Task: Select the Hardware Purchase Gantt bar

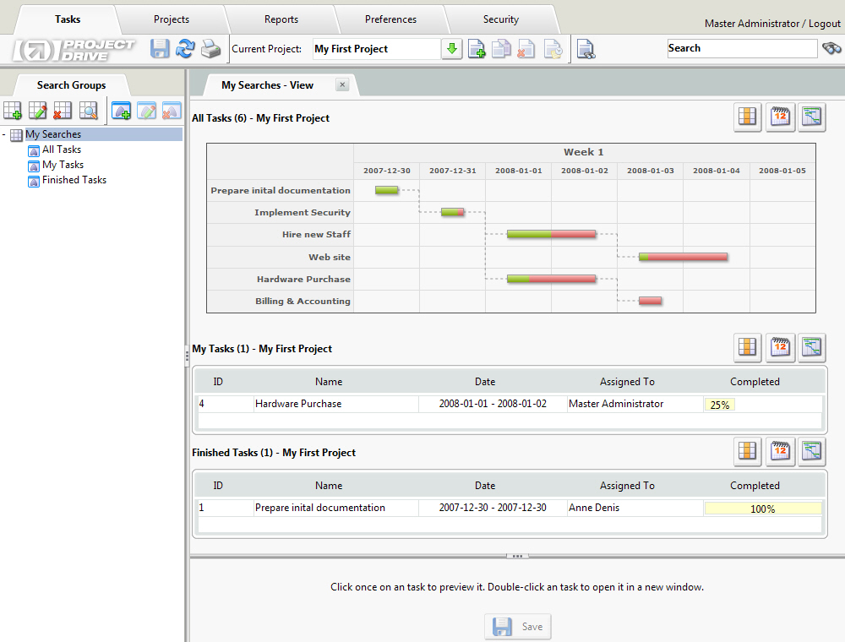Action: tap(551, 279)
